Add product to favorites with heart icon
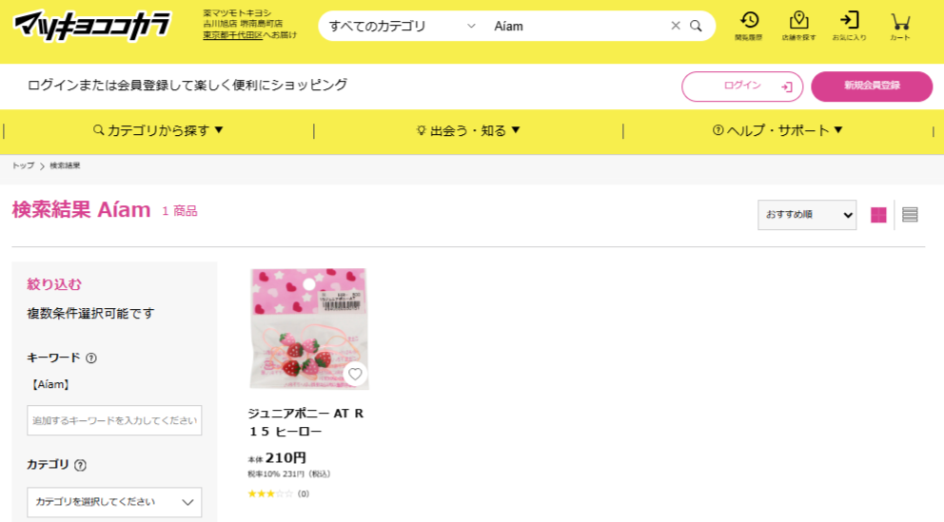944x522 pixels. click(x=355, y=374)
